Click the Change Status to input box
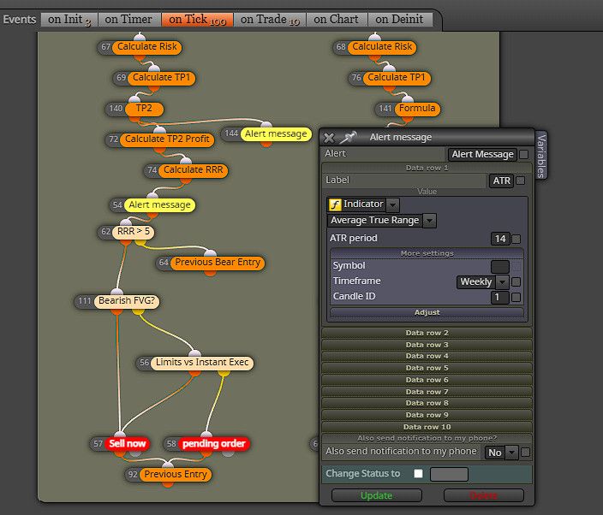 click(x=449, y=474)
